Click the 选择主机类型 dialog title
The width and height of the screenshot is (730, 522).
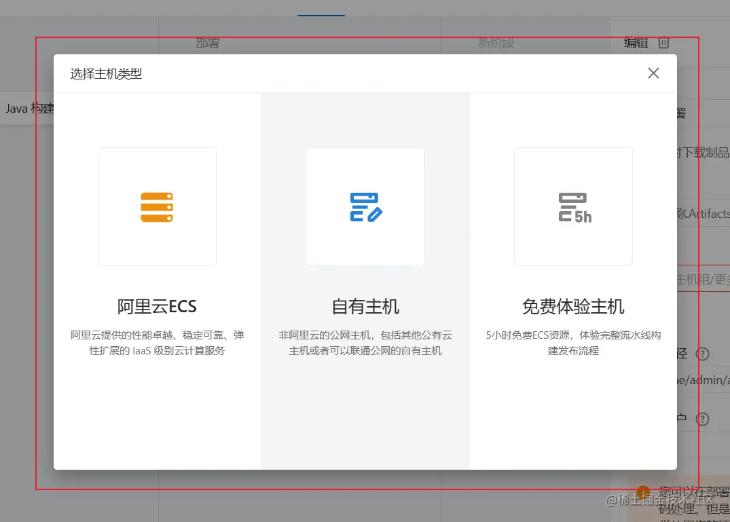pyautogui.click(x=106, y=74)
